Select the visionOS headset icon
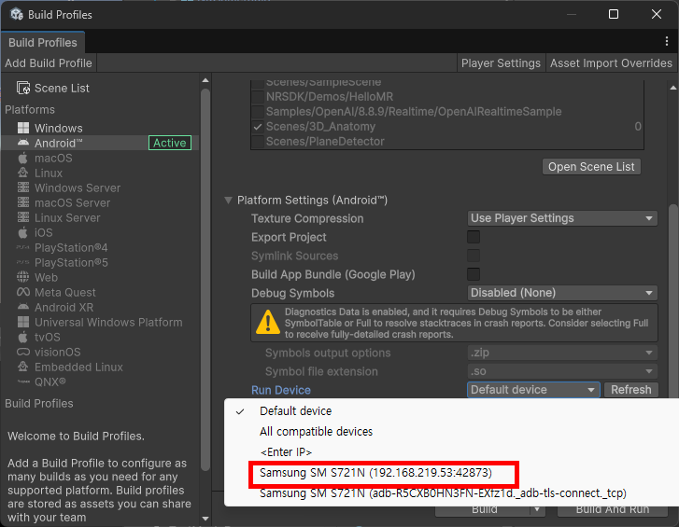 tap(23, 352)
